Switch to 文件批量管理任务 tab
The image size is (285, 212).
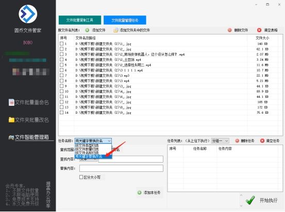coord(125,20)
